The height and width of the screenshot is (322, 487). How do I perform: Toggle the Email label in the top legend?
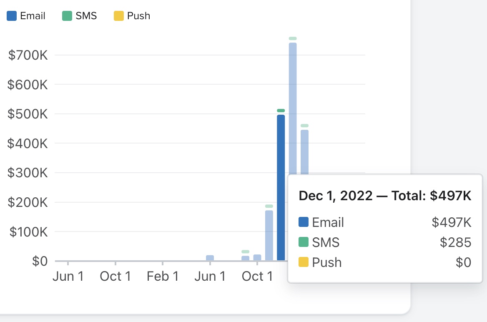coord(33,16)
